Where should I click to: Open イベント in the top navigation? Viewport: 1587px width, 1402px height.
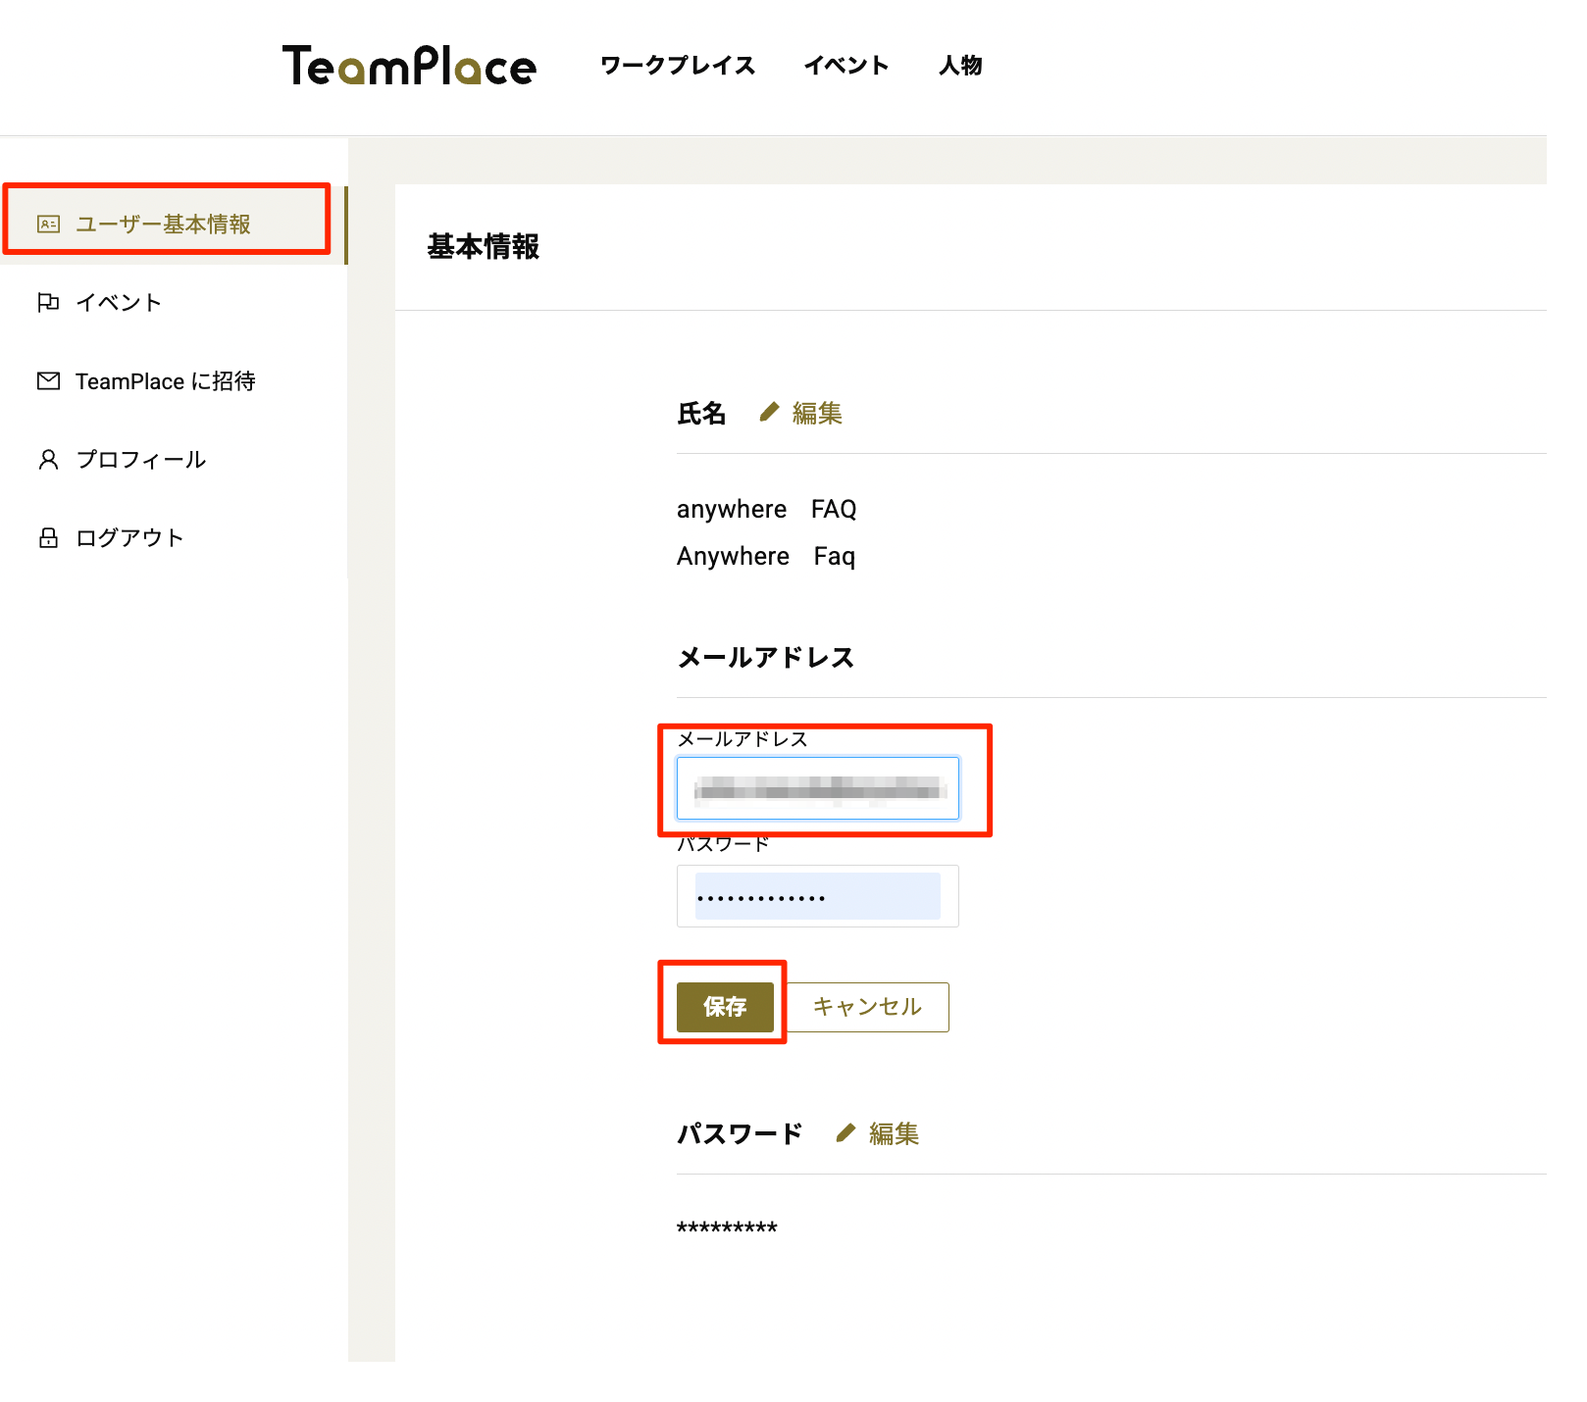[846, 66]
